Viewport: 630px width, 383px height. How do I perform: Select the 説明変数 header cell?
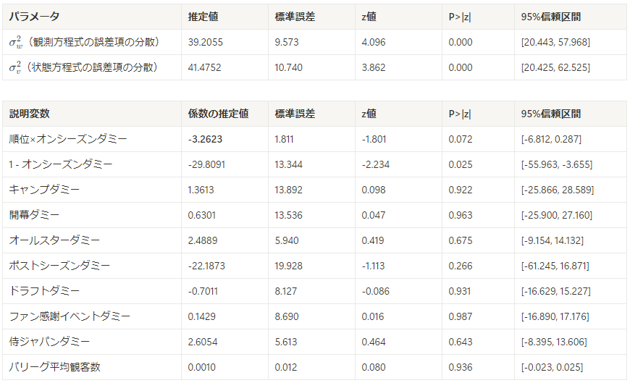30,114
